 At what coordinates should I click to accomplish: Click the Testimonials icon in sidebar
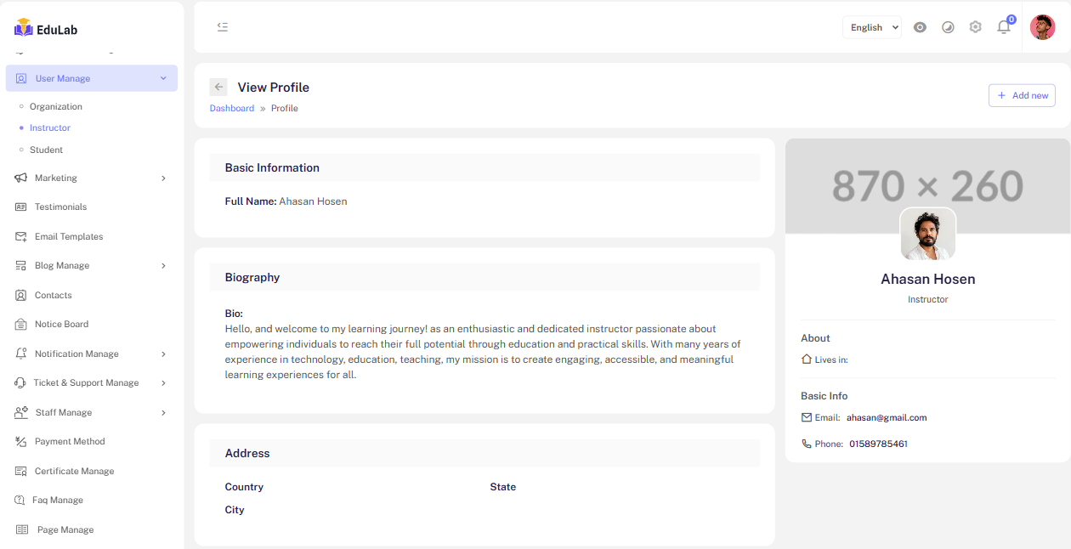coord(21,207)
